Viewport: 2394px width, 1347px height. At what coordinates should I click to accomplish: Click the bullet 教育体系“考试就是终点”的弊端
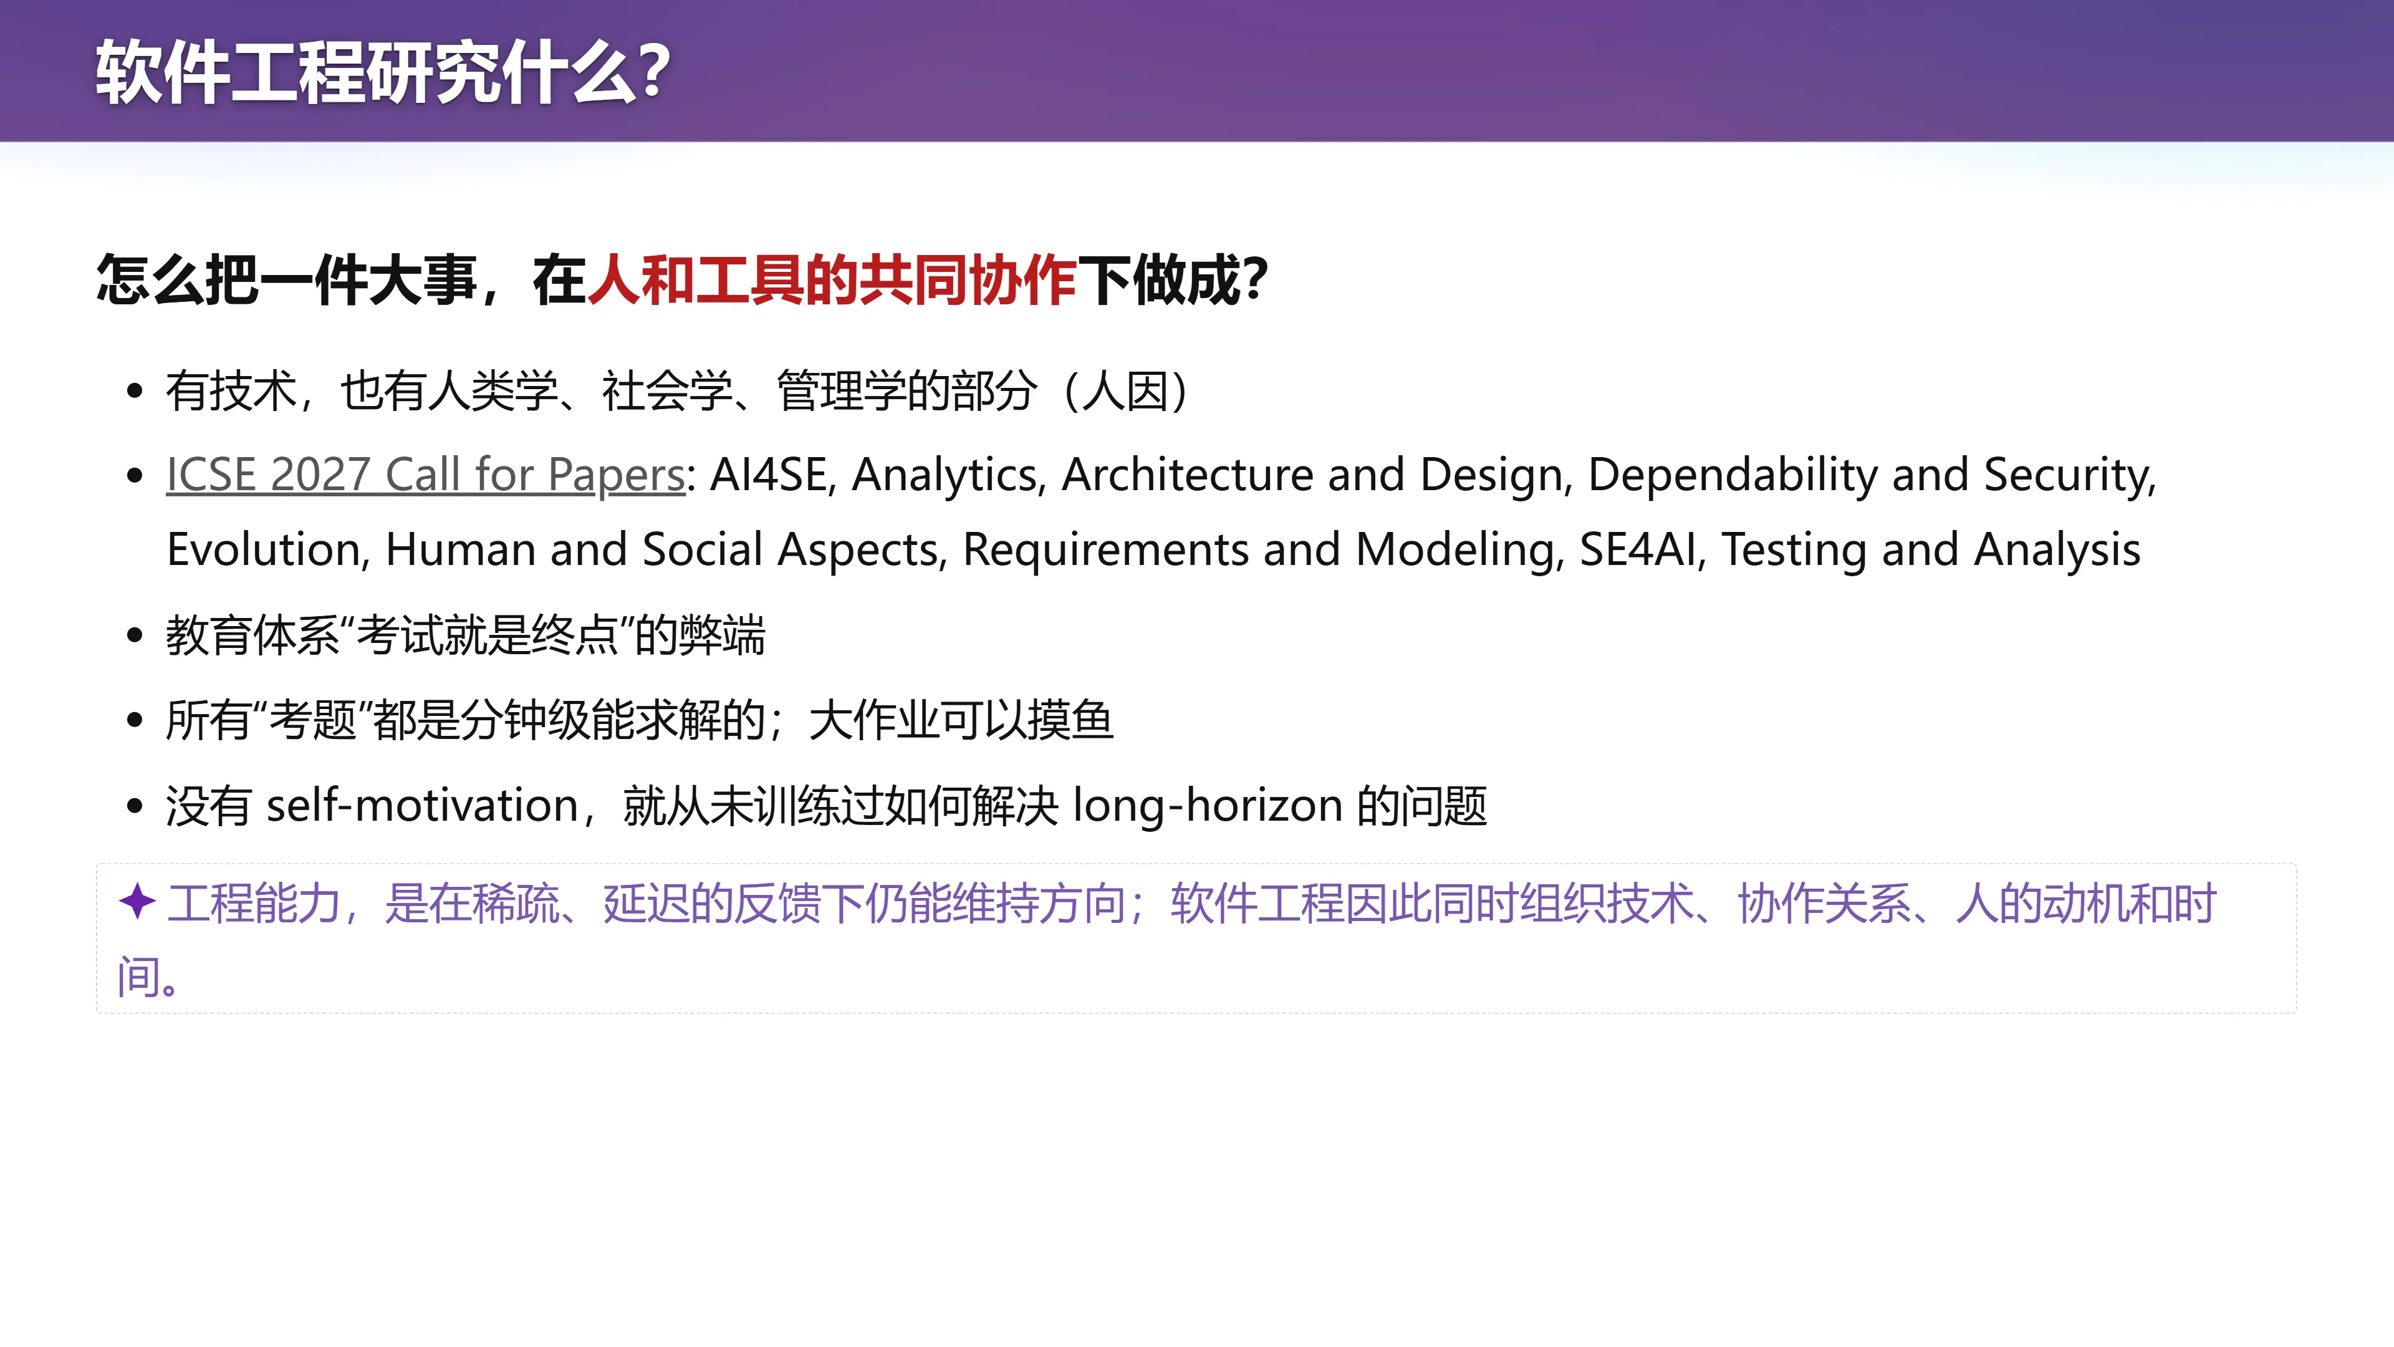(x=466, y=636)
